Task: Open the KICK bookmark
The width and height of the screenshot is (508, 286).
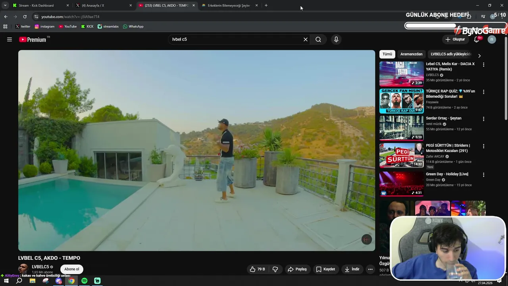Action: 87,27
